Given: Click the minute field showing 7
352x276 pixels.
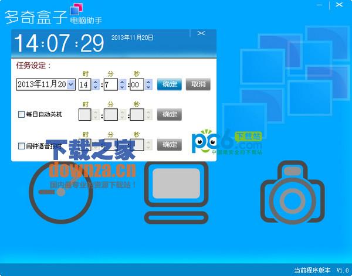Looking at the screenshot, I should point(111,84).
